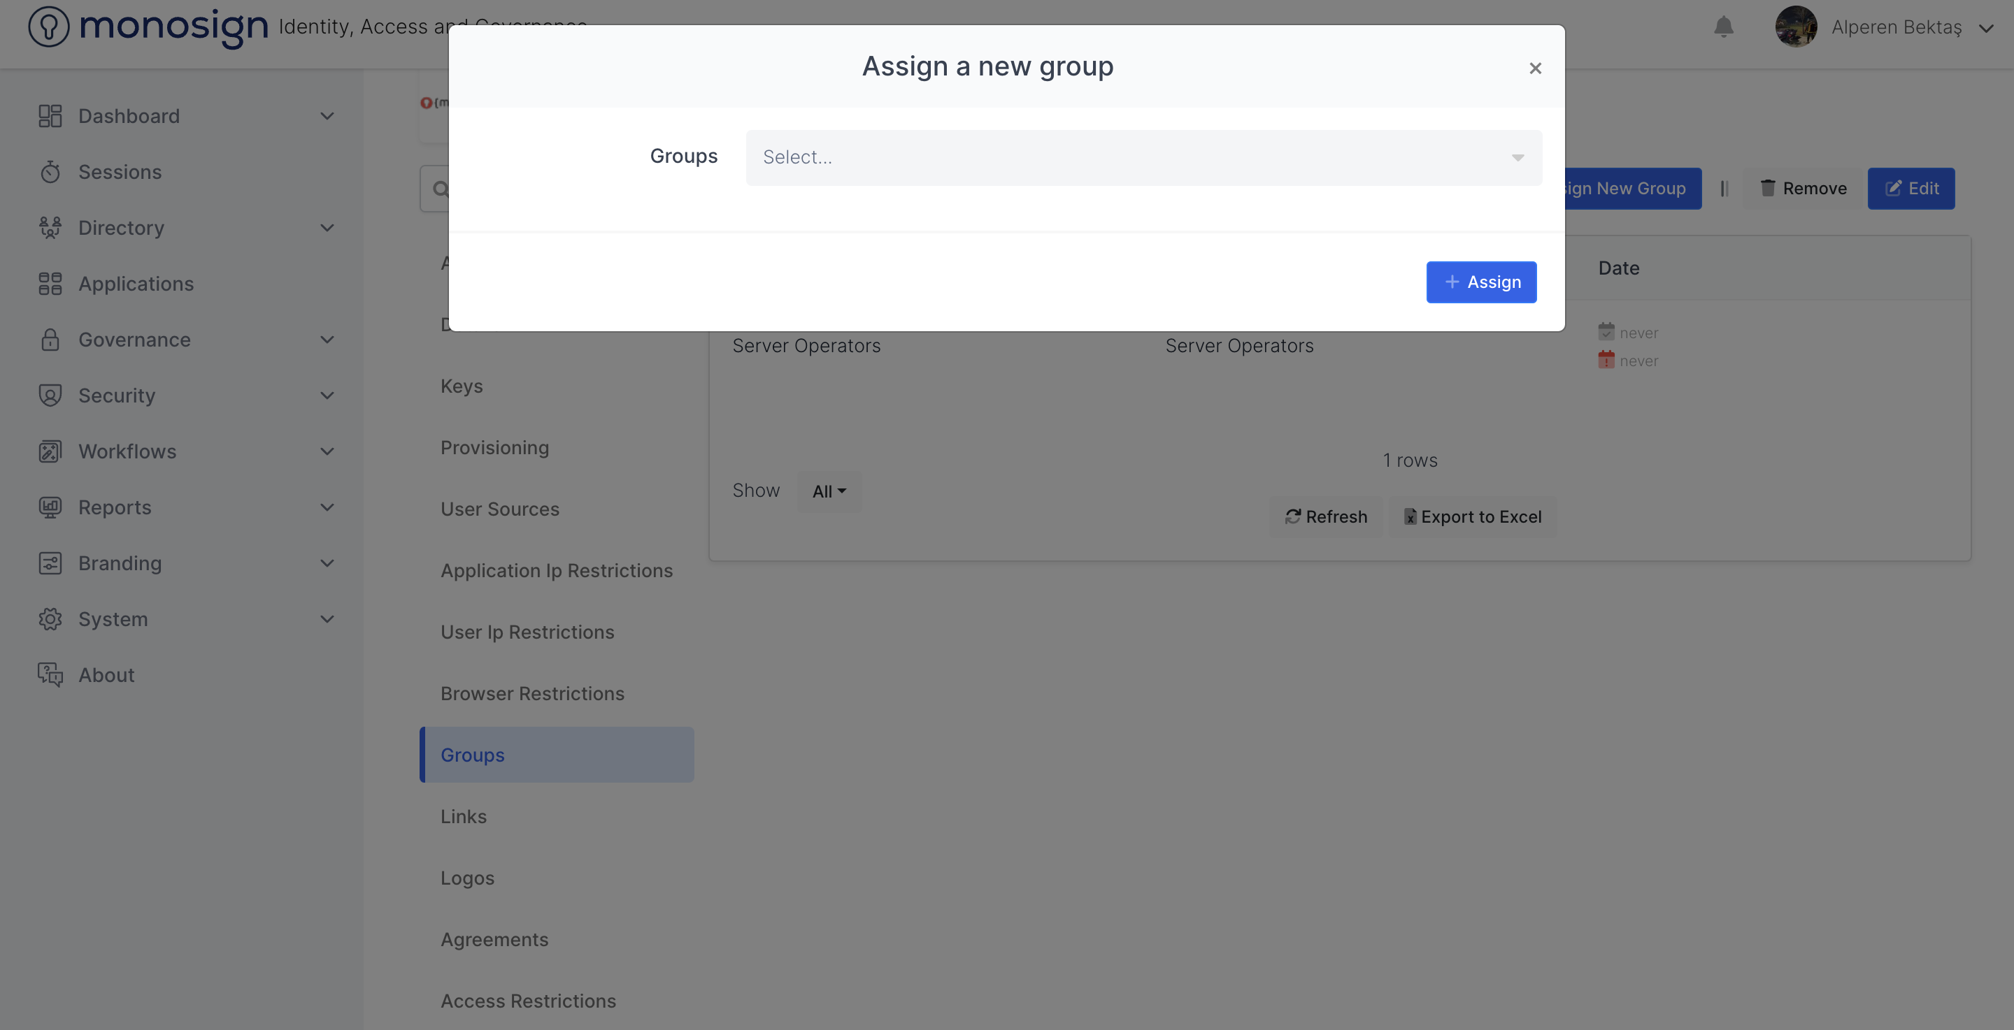
Task: Open the Provisioning settings tab
Action: coord(494,448)
